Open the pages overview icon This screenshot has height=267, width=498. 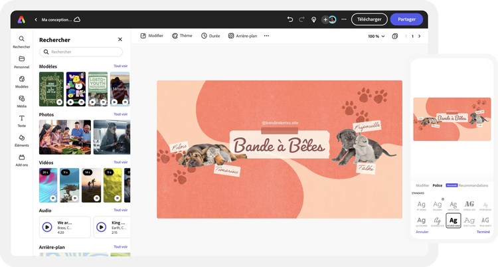tap(395, 37)
